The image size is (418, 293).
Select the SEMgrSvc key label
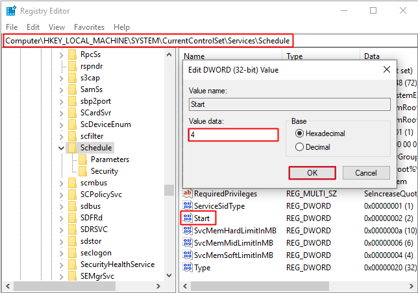point(97,276)
